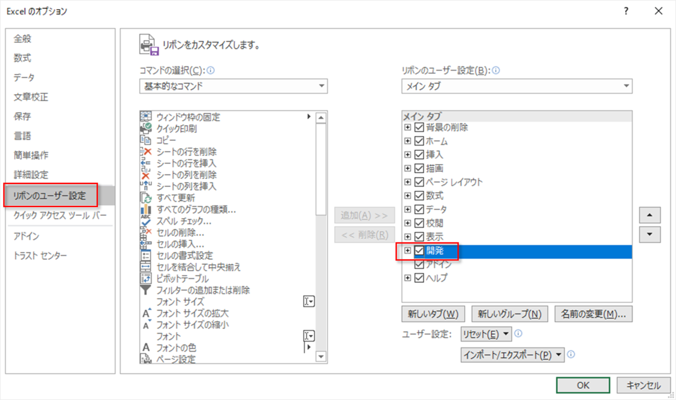Click the 新しいタブ button

click(x=433, y=313)
